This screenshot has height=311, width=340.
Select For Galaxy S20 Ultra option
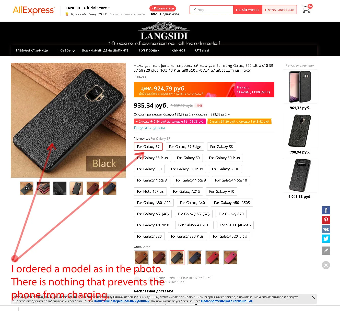[x=230, y=236]
